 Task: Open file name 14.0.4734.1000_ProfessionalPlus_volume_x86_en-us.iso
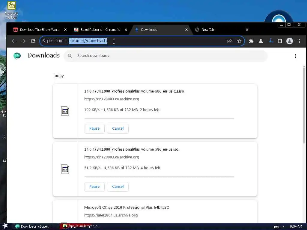click(131, 149)
